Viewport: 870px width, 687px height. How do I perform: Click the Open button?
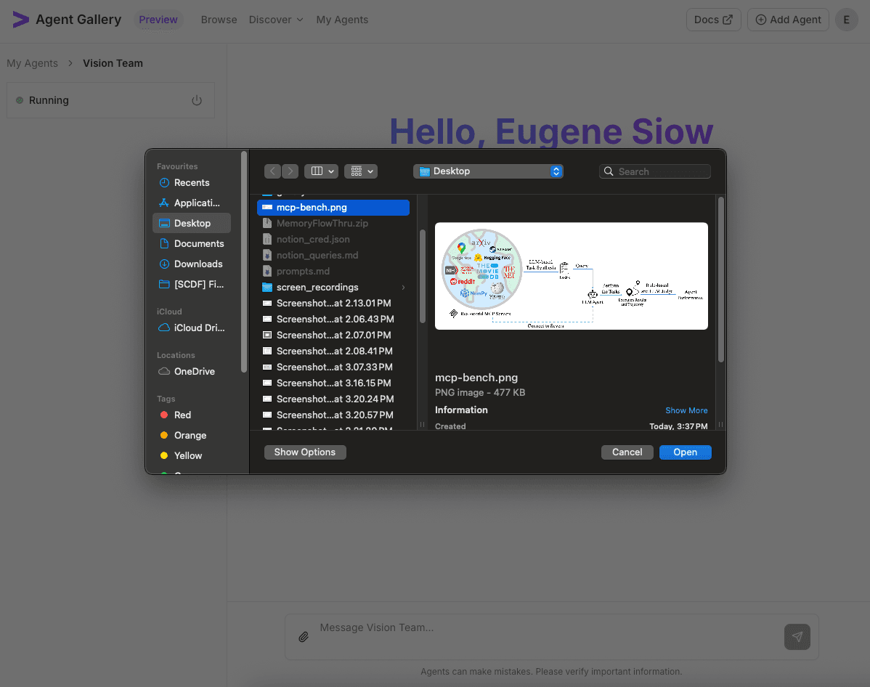tap(685, 452)
